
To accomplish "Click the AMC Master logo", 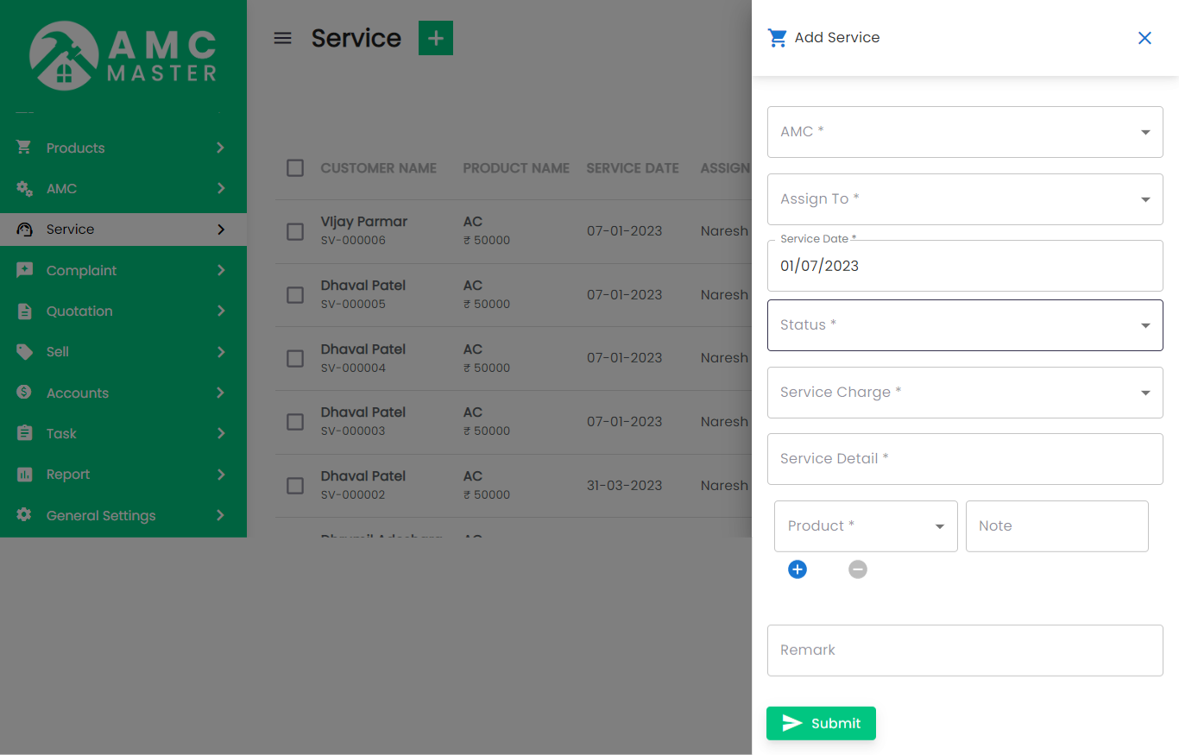I will (123, 55).
